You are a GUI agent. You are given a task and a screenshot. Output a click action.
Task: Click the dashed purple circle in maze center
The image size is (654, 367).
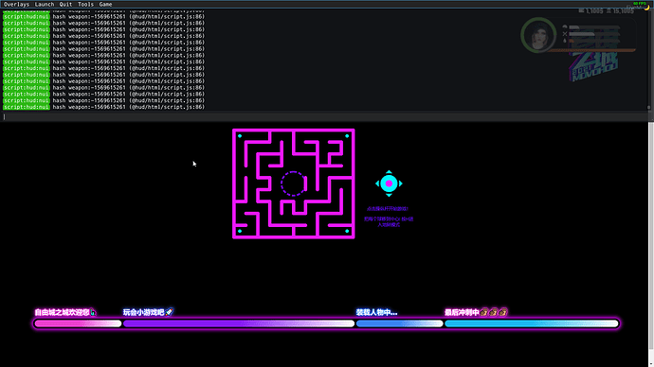coord(293,183)
